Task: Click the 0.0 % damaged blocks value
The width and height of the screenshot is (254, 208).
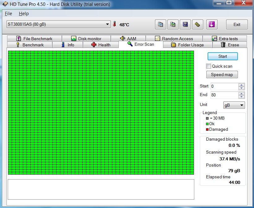Action: [x=234, y=145]
